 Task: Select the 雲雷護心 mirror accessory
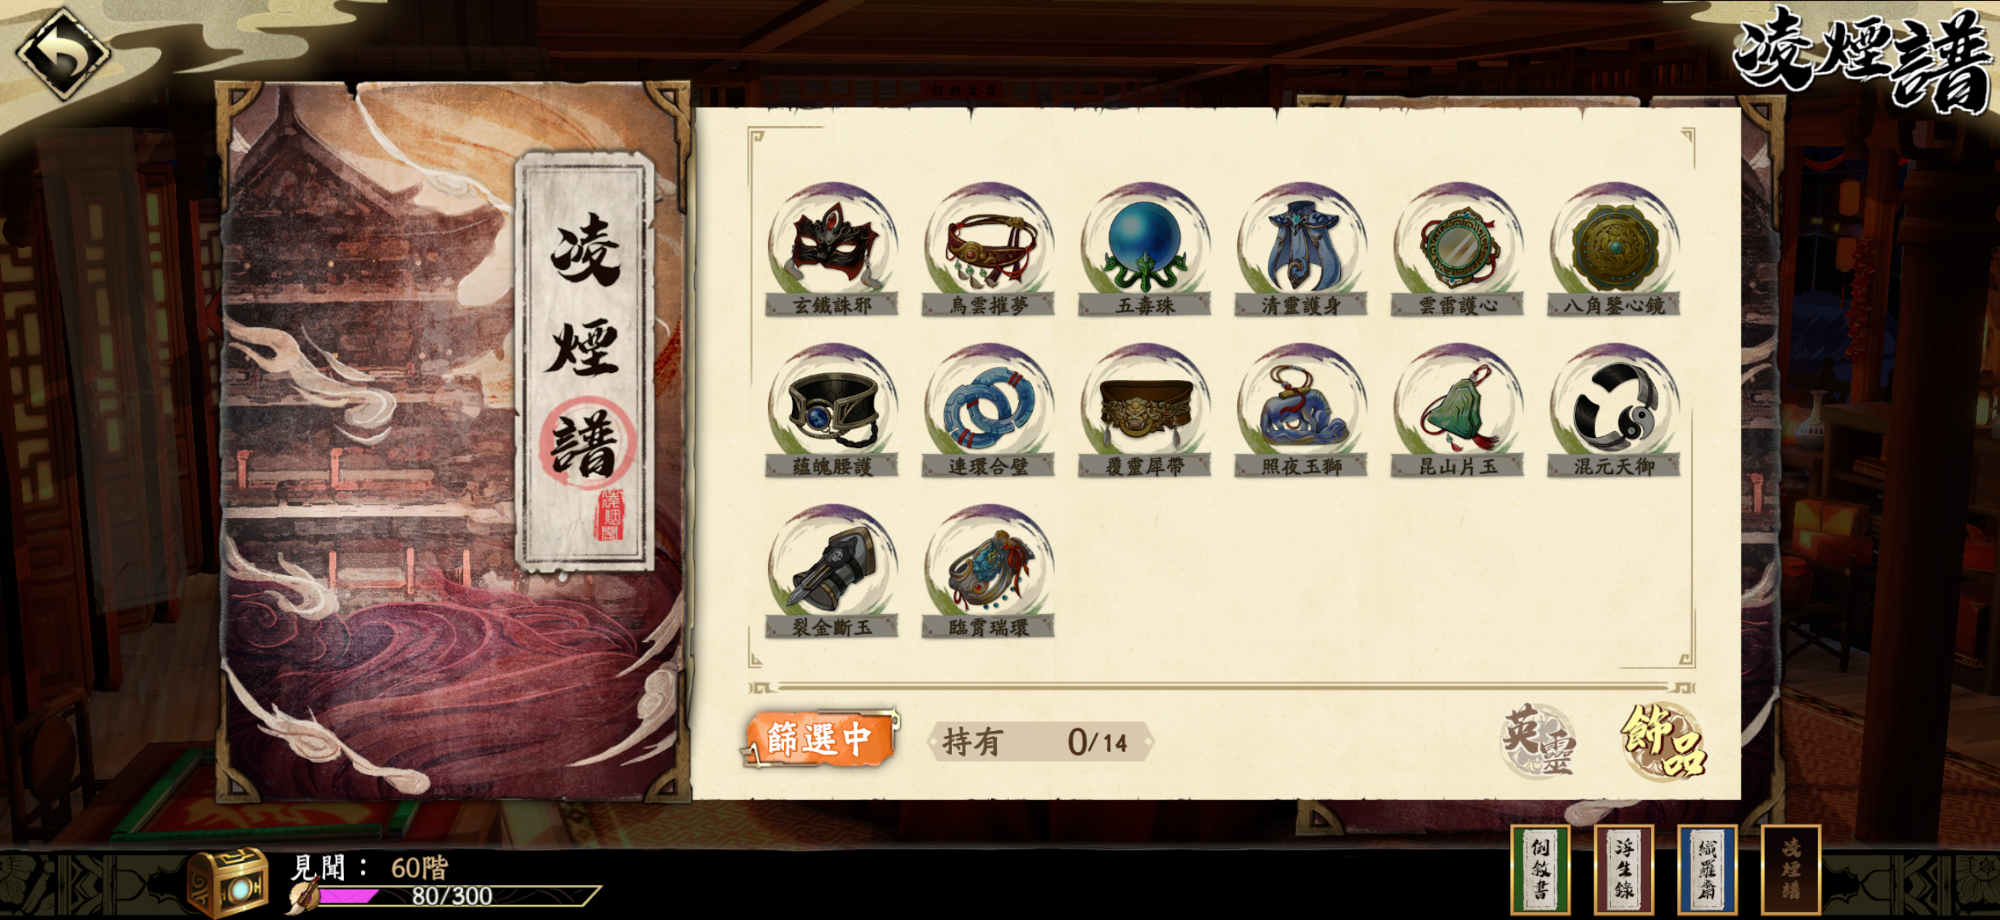1458,249
